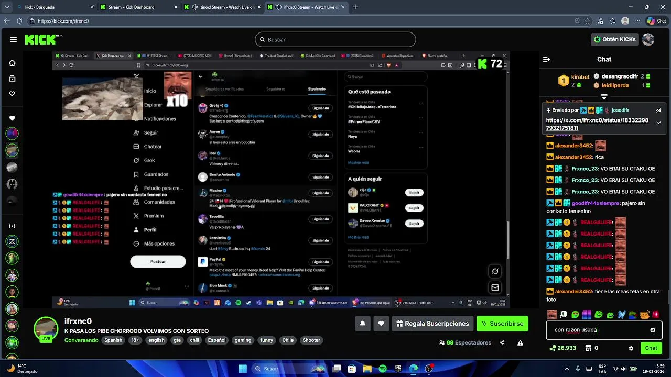Screen dimensions: 671x377
Task: Open ifrxnc0 channel avatar
Action: [46, 329]
